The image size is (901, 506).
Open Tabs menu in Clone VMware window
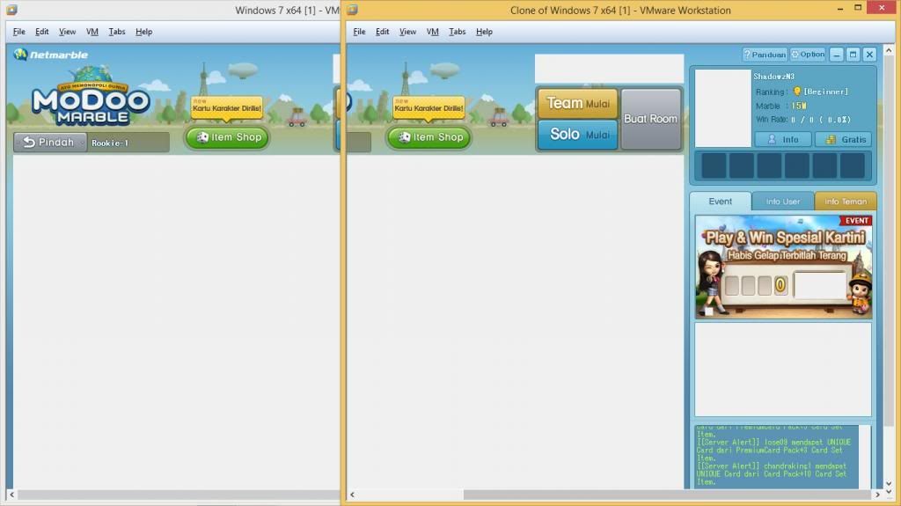[x=457, y=32]
